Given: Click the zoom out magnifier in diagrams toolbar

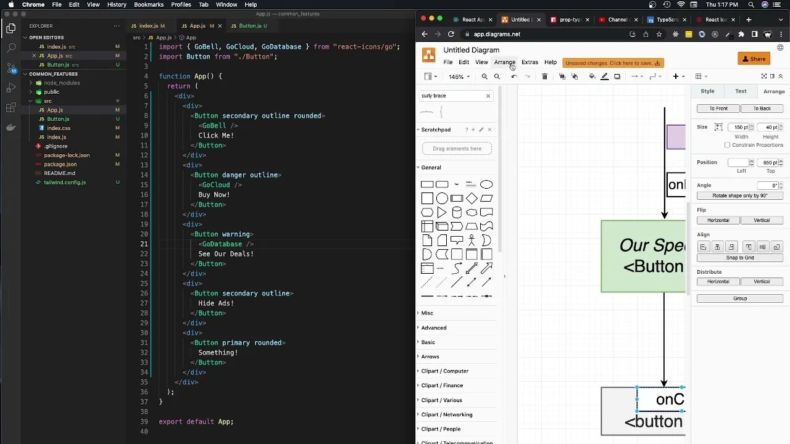Looking at the screenshot, I should pyautogui.click(x=497, y=76).
